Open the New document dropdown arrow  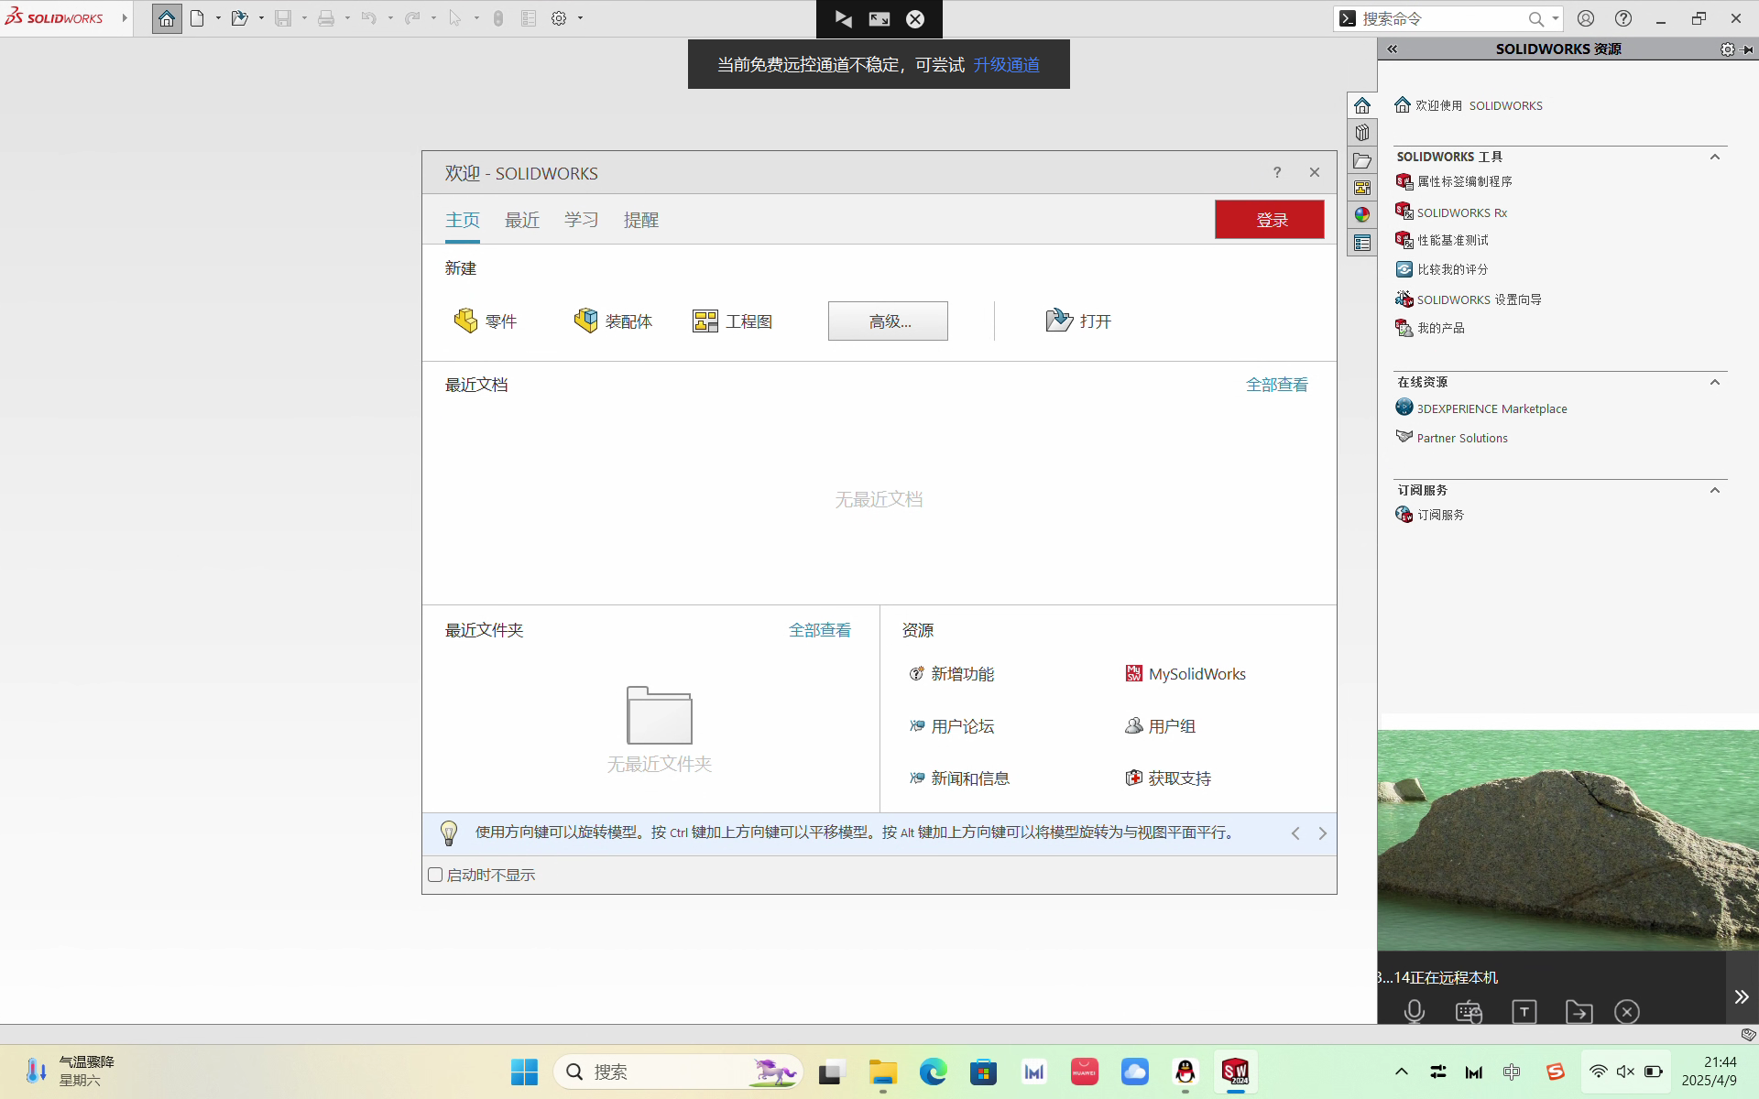tap(218, 18)
